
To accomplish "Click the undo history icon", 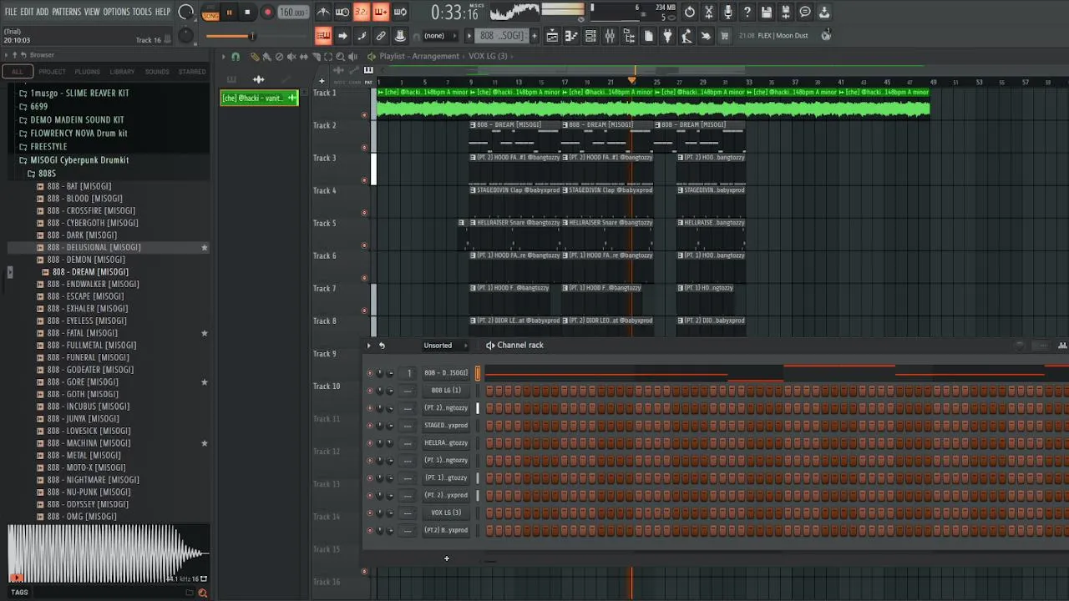I will 690,13.
